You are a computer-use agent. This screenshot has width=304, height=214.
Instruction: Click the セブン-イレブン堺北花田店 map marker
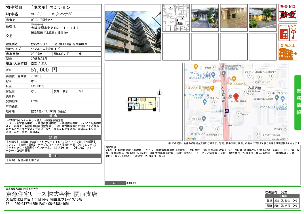coord(213,74)
